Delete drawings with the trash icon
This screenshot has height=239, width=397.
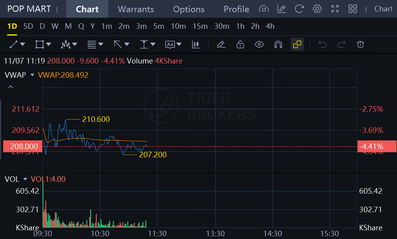pos(360,45)
